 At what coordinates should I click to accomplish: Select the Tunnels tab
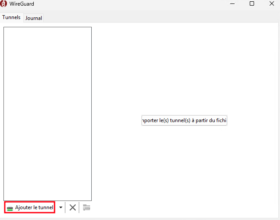pos(11,17)
